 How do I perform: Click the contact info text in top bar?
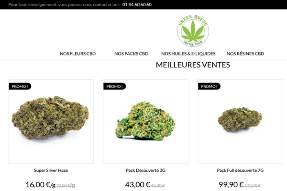click(x=64, y=5)
